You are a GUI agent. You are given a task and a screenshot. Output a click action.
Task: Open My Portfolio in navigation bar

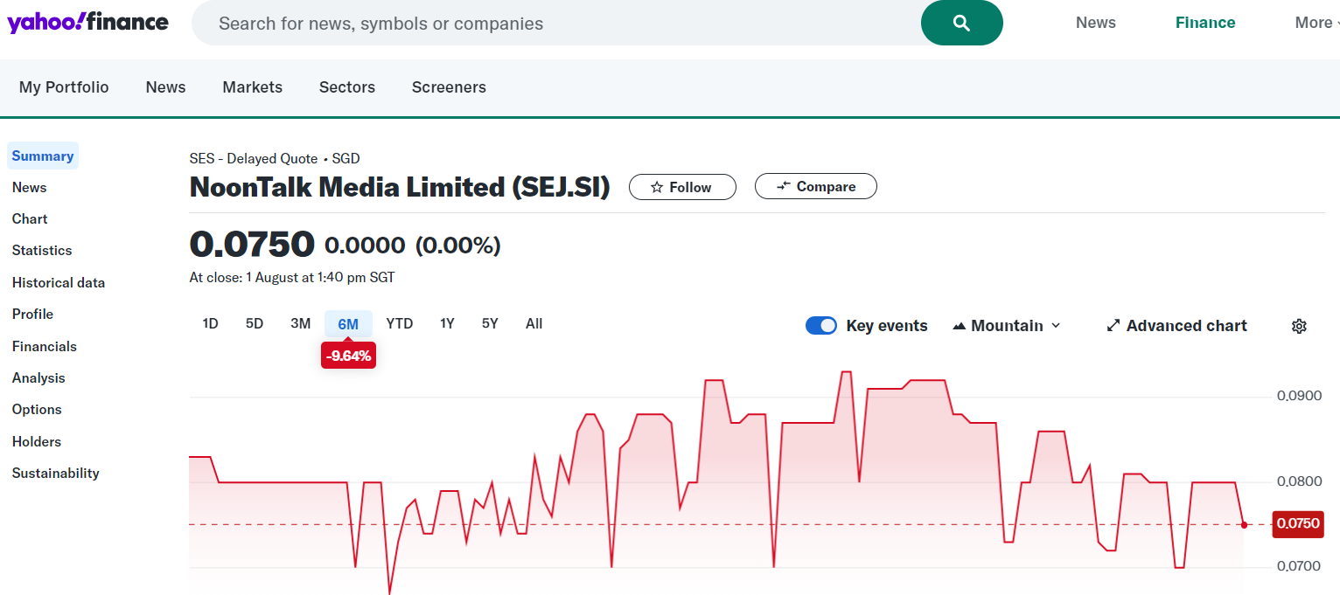click(64, 87)
